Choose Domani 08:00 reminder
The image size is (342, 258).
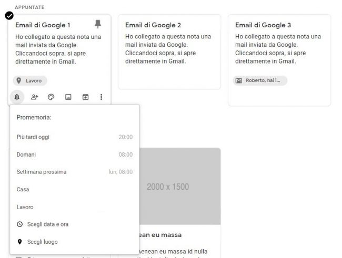pyautogui.click(x=74, y=154)
